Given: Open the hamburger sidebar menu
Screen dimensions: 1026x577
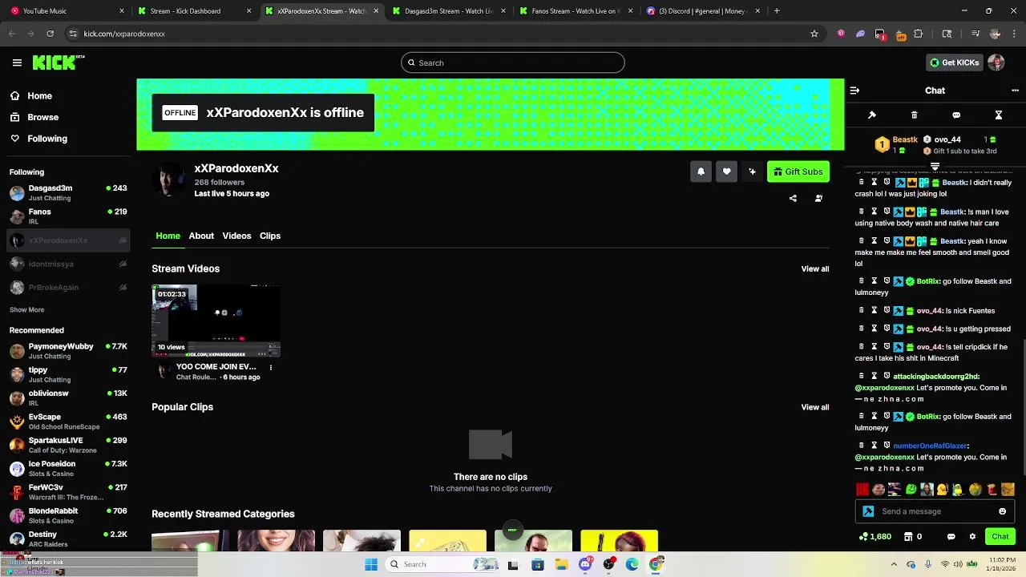Looking at the screenshot, I should click(x=17, y=63).
